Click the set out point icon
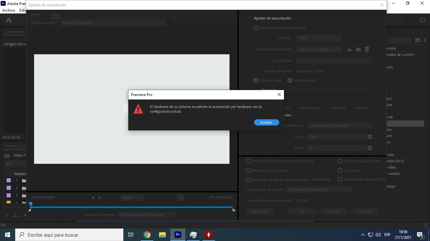The image size is (430, 241). pyautogui.click(x=100, y=197)
